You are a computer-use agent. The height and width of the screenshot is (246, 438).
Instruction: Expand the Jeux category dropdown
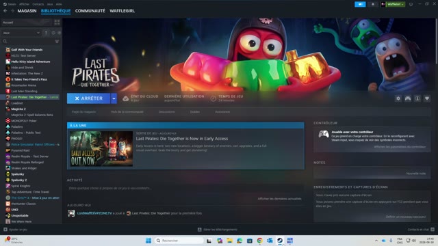(21, 33)
